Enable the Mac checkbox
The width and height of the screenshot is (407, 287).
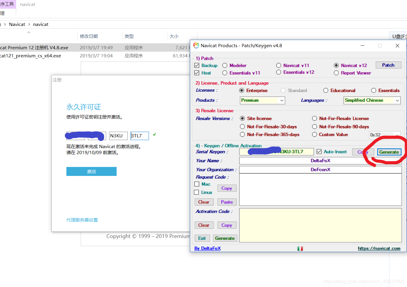[x=197, y=184]
